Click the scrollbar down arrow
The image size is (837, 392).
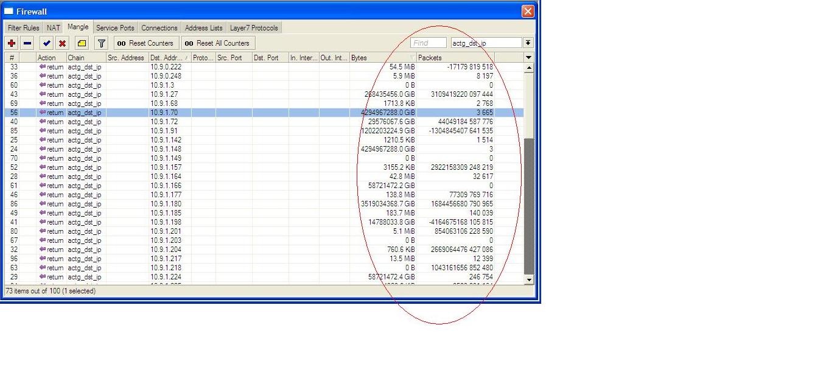[529, 279]
